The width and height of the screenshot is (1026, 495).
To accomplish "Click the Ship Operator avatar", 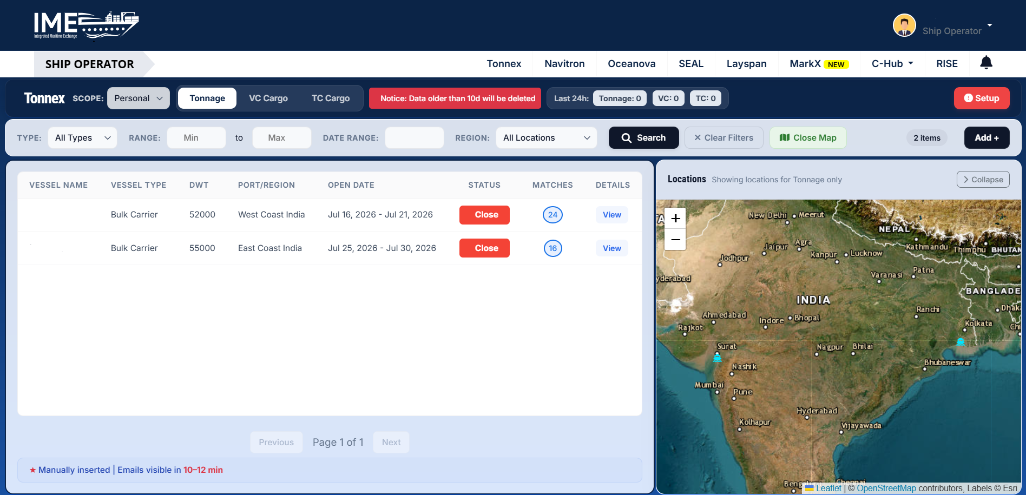I will click(x=904, y=25).
